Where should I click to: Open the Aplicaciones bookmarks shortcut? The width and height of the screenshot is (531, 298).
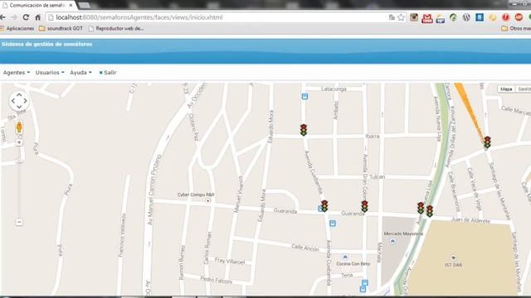pyautogui.click(x=17, y=29)
